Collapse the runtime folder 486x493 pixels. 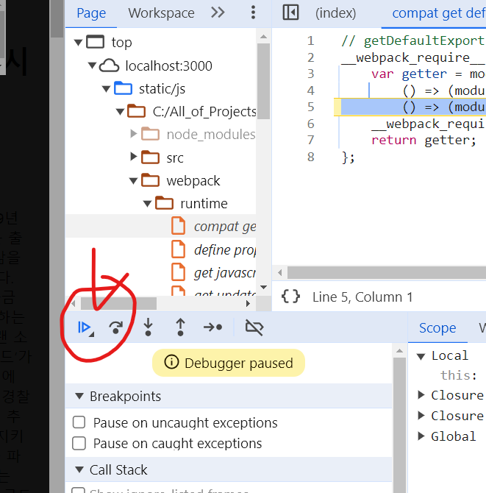point(147,204)
